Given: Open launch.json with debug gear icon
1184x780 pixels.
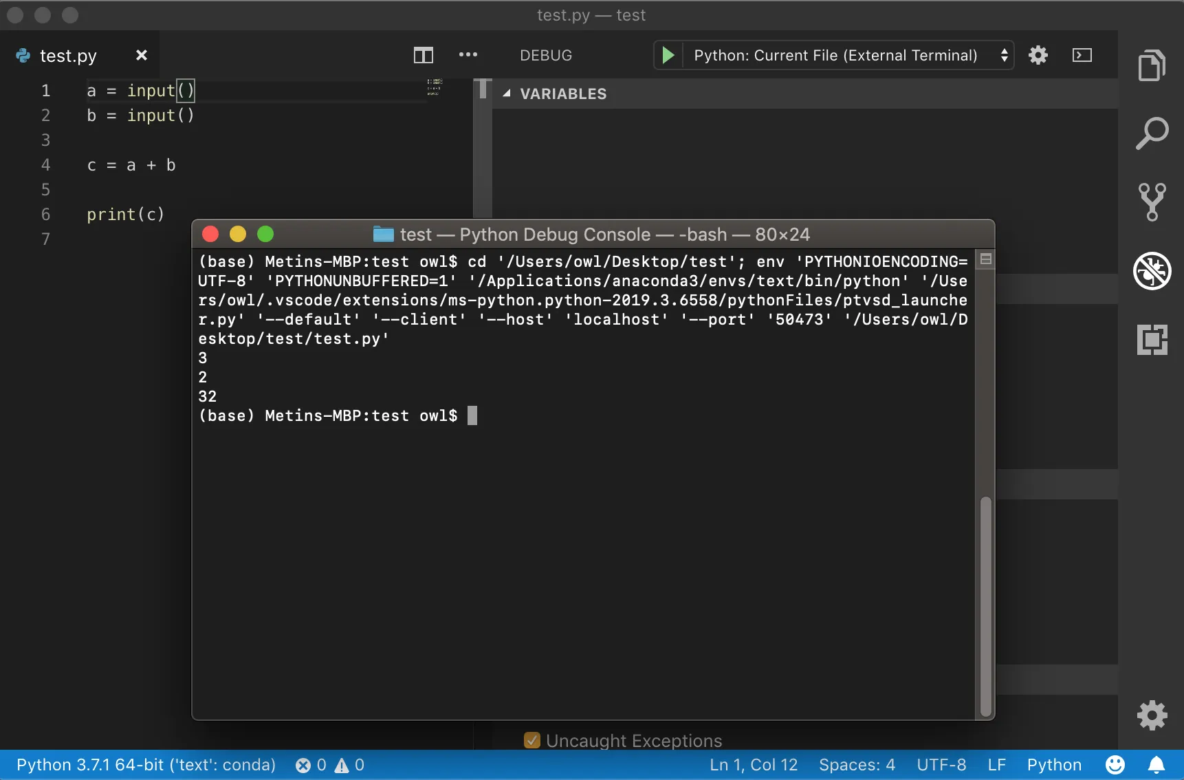Looking at the screenshot, I should click(x=1038, y=55).
